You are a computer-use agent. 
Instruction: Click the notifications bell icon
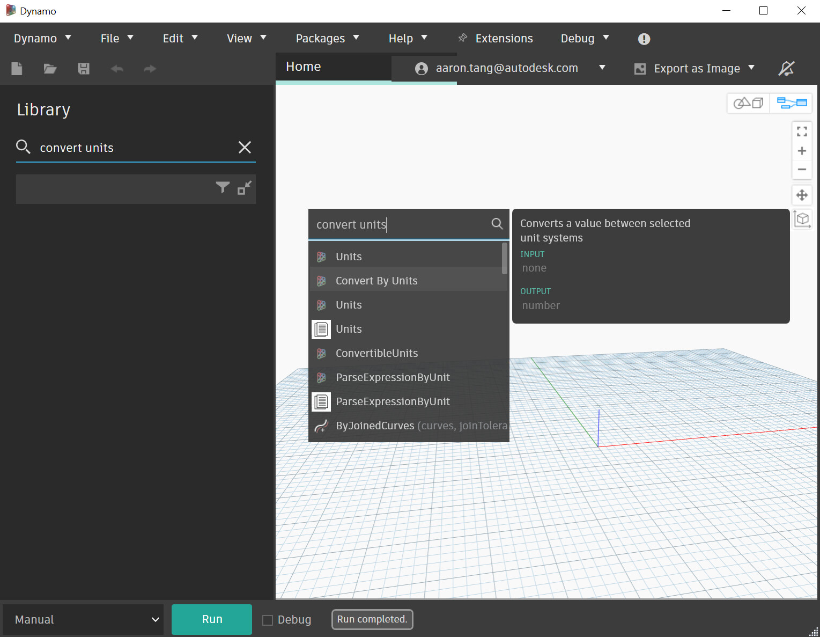click(x=786, y=69)
